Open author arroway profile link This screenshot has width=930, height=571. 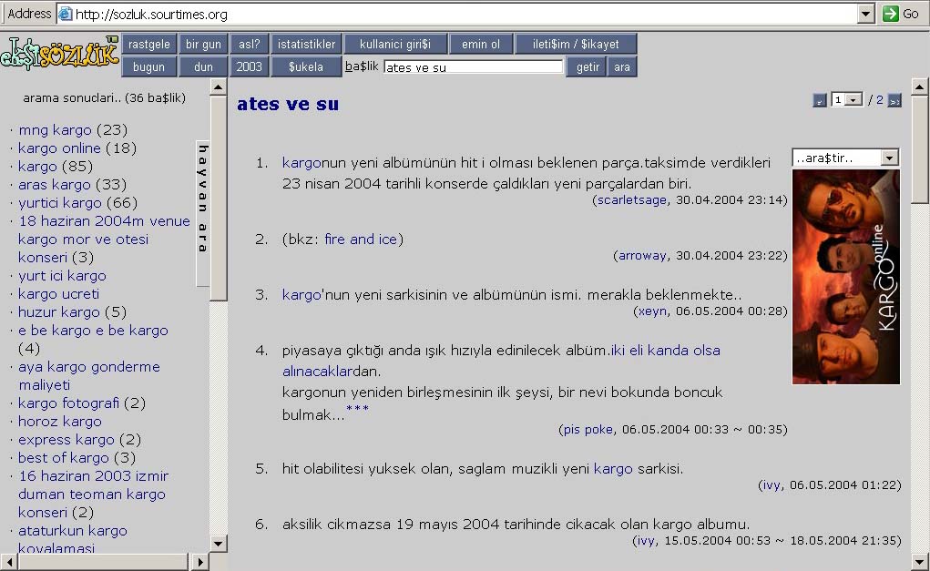[642, 256]
